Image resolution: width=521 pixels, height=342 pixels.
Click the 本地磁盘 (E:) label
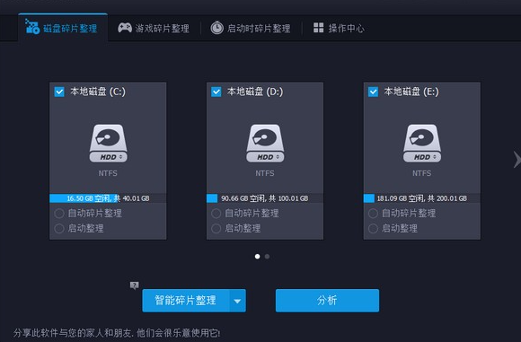(411, 92)
